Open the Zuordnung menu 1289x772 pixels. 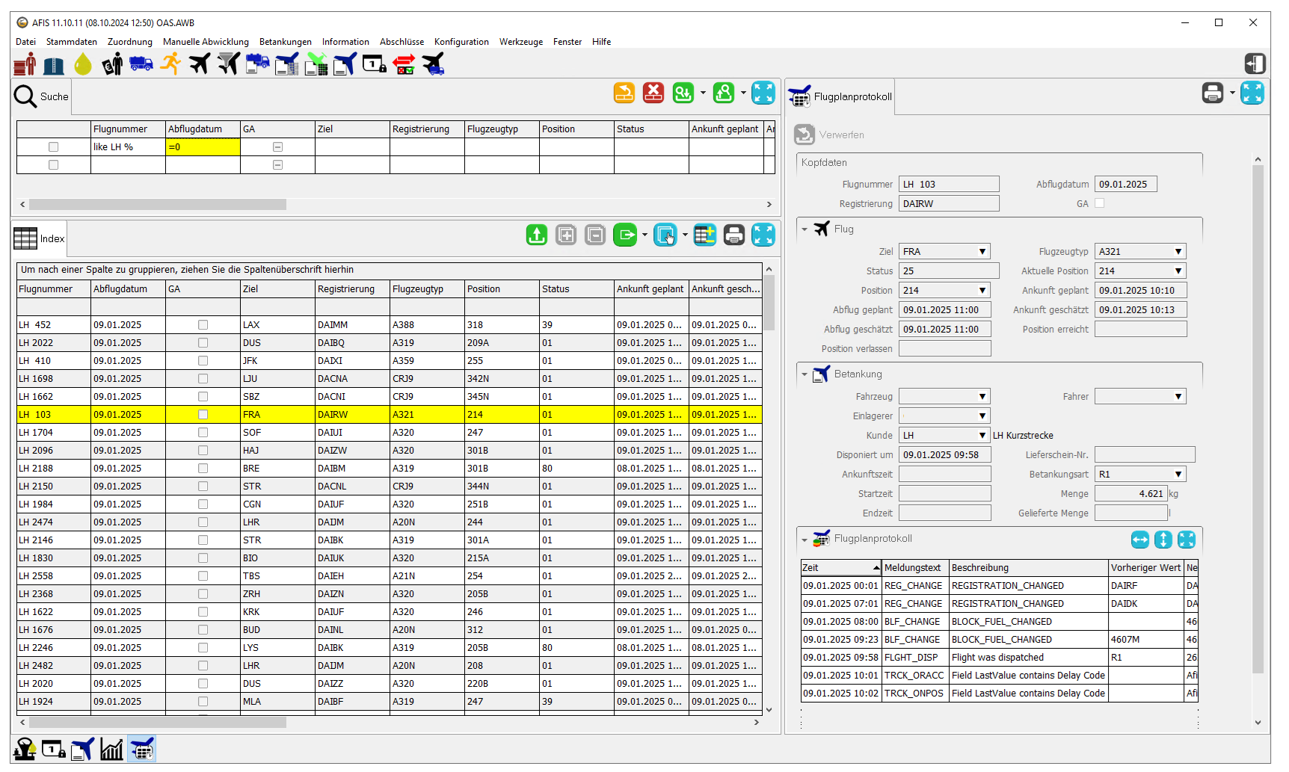[x=130, y=42]
